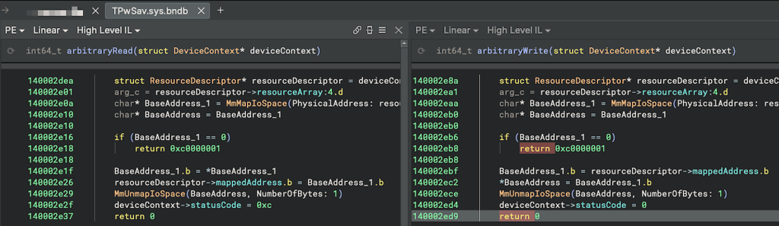Close the TPwSav.sys.bndb tab
This screenshot has width=779, height=226.
click(x=201, y=11)
